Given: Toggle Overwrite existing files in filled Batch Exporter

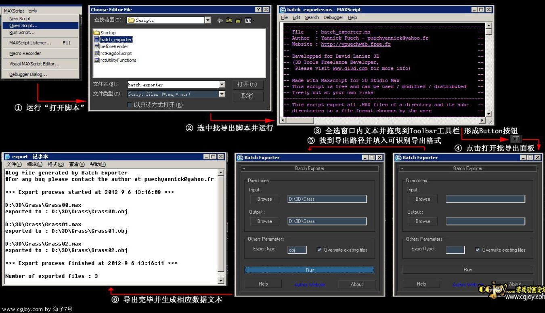Looking at the screenshot, I should pyautogui.click(x=319, y=250).
